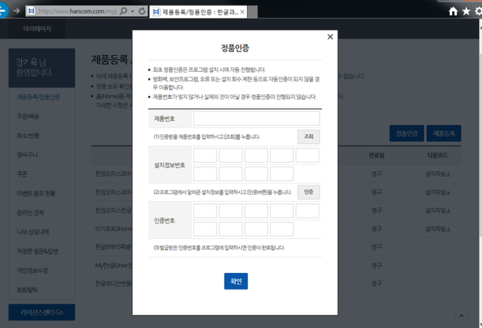Click the 만료일 column header
This screenshot has height=328, width=482.
(376, 155)
